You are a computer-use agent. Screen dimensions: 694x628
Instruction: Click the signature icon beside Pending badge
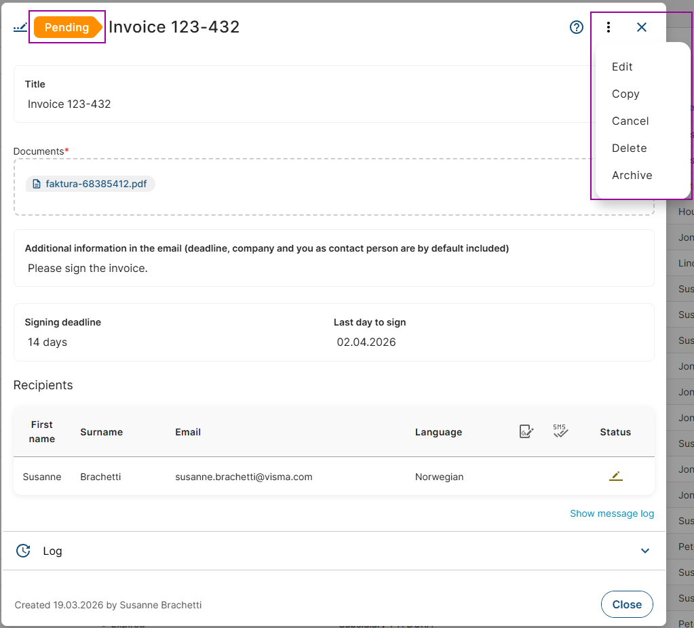coord(20,28)
